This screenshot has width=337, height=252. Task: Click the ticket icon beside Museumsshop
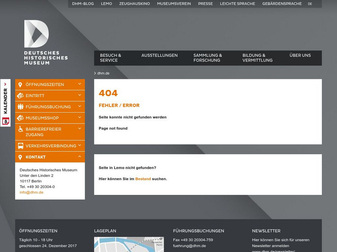(x=20, y=118)
